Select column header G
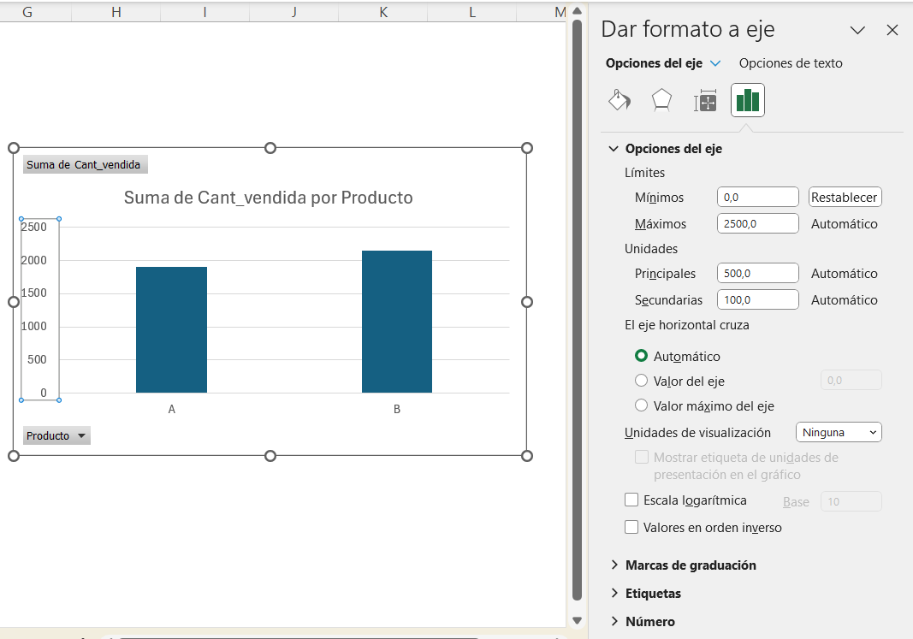This screenshot has height=639, width=913. [x=27, y=12]
